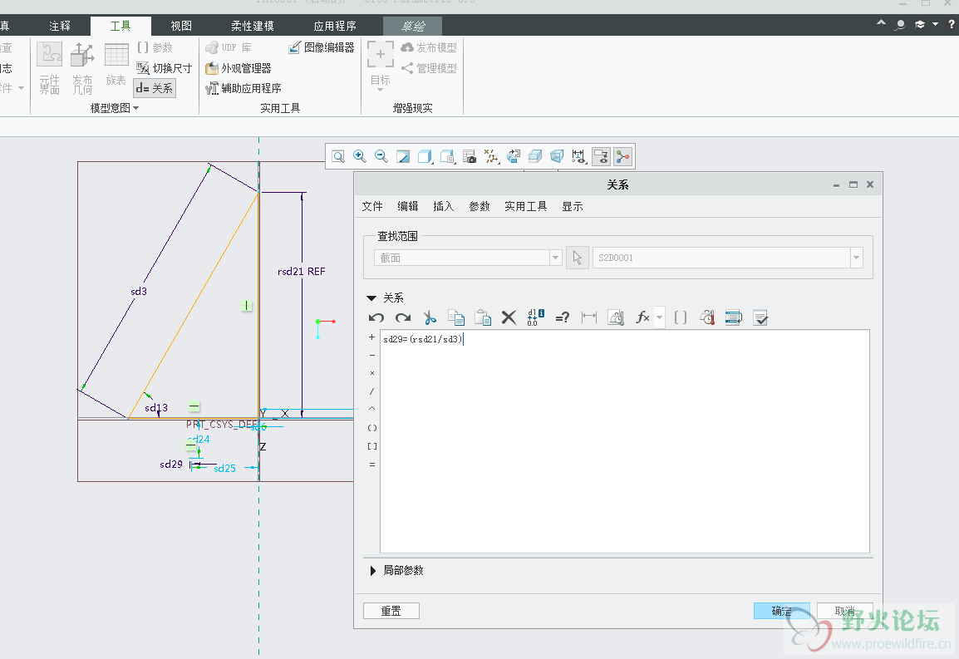The height and width of the screenshot is (659, 959).
Task: Open sketcher dimension display filters dropdown
Action: (578, 156)
